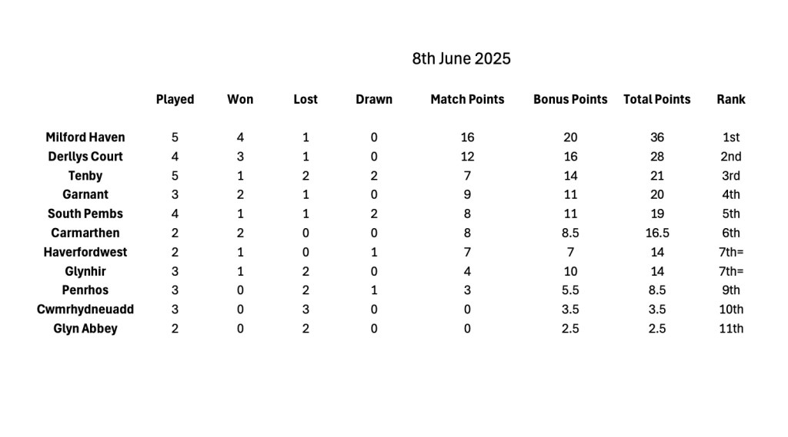Select the Milford Haven team name

click(x=85, y=137)
